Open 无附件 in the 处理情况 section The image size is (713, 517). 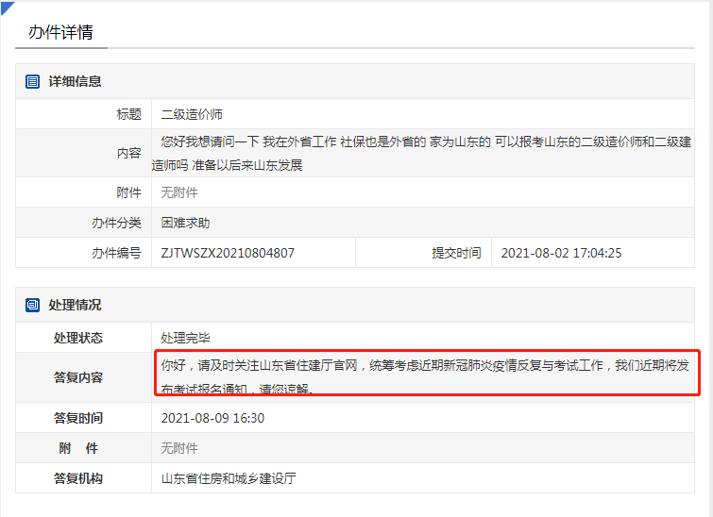coord(179,448)
